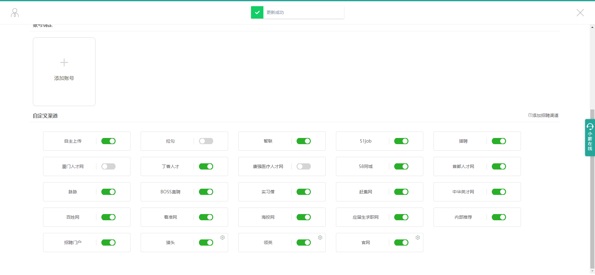This screenshot has width=595, height=275.
Task: Disable the 丁香人才 channel switch
Action: pos(206,166)
